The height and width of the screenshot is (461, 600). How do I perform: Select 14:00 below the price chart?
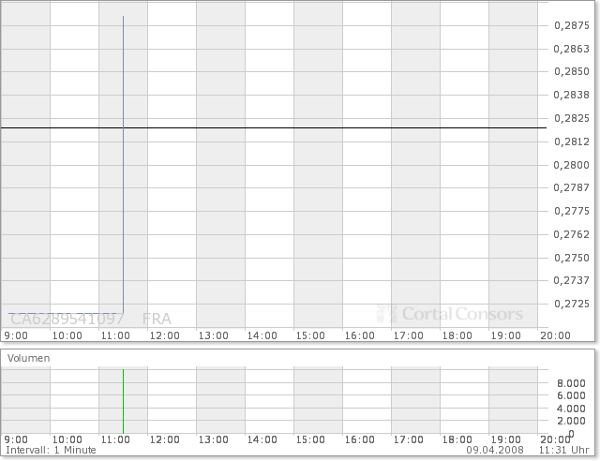[x=262, y=335]
